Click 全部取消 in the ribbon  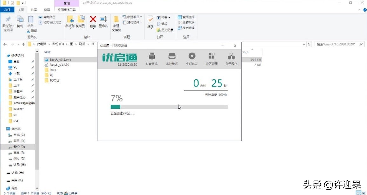pyautogui.click(x=186, y=22)
